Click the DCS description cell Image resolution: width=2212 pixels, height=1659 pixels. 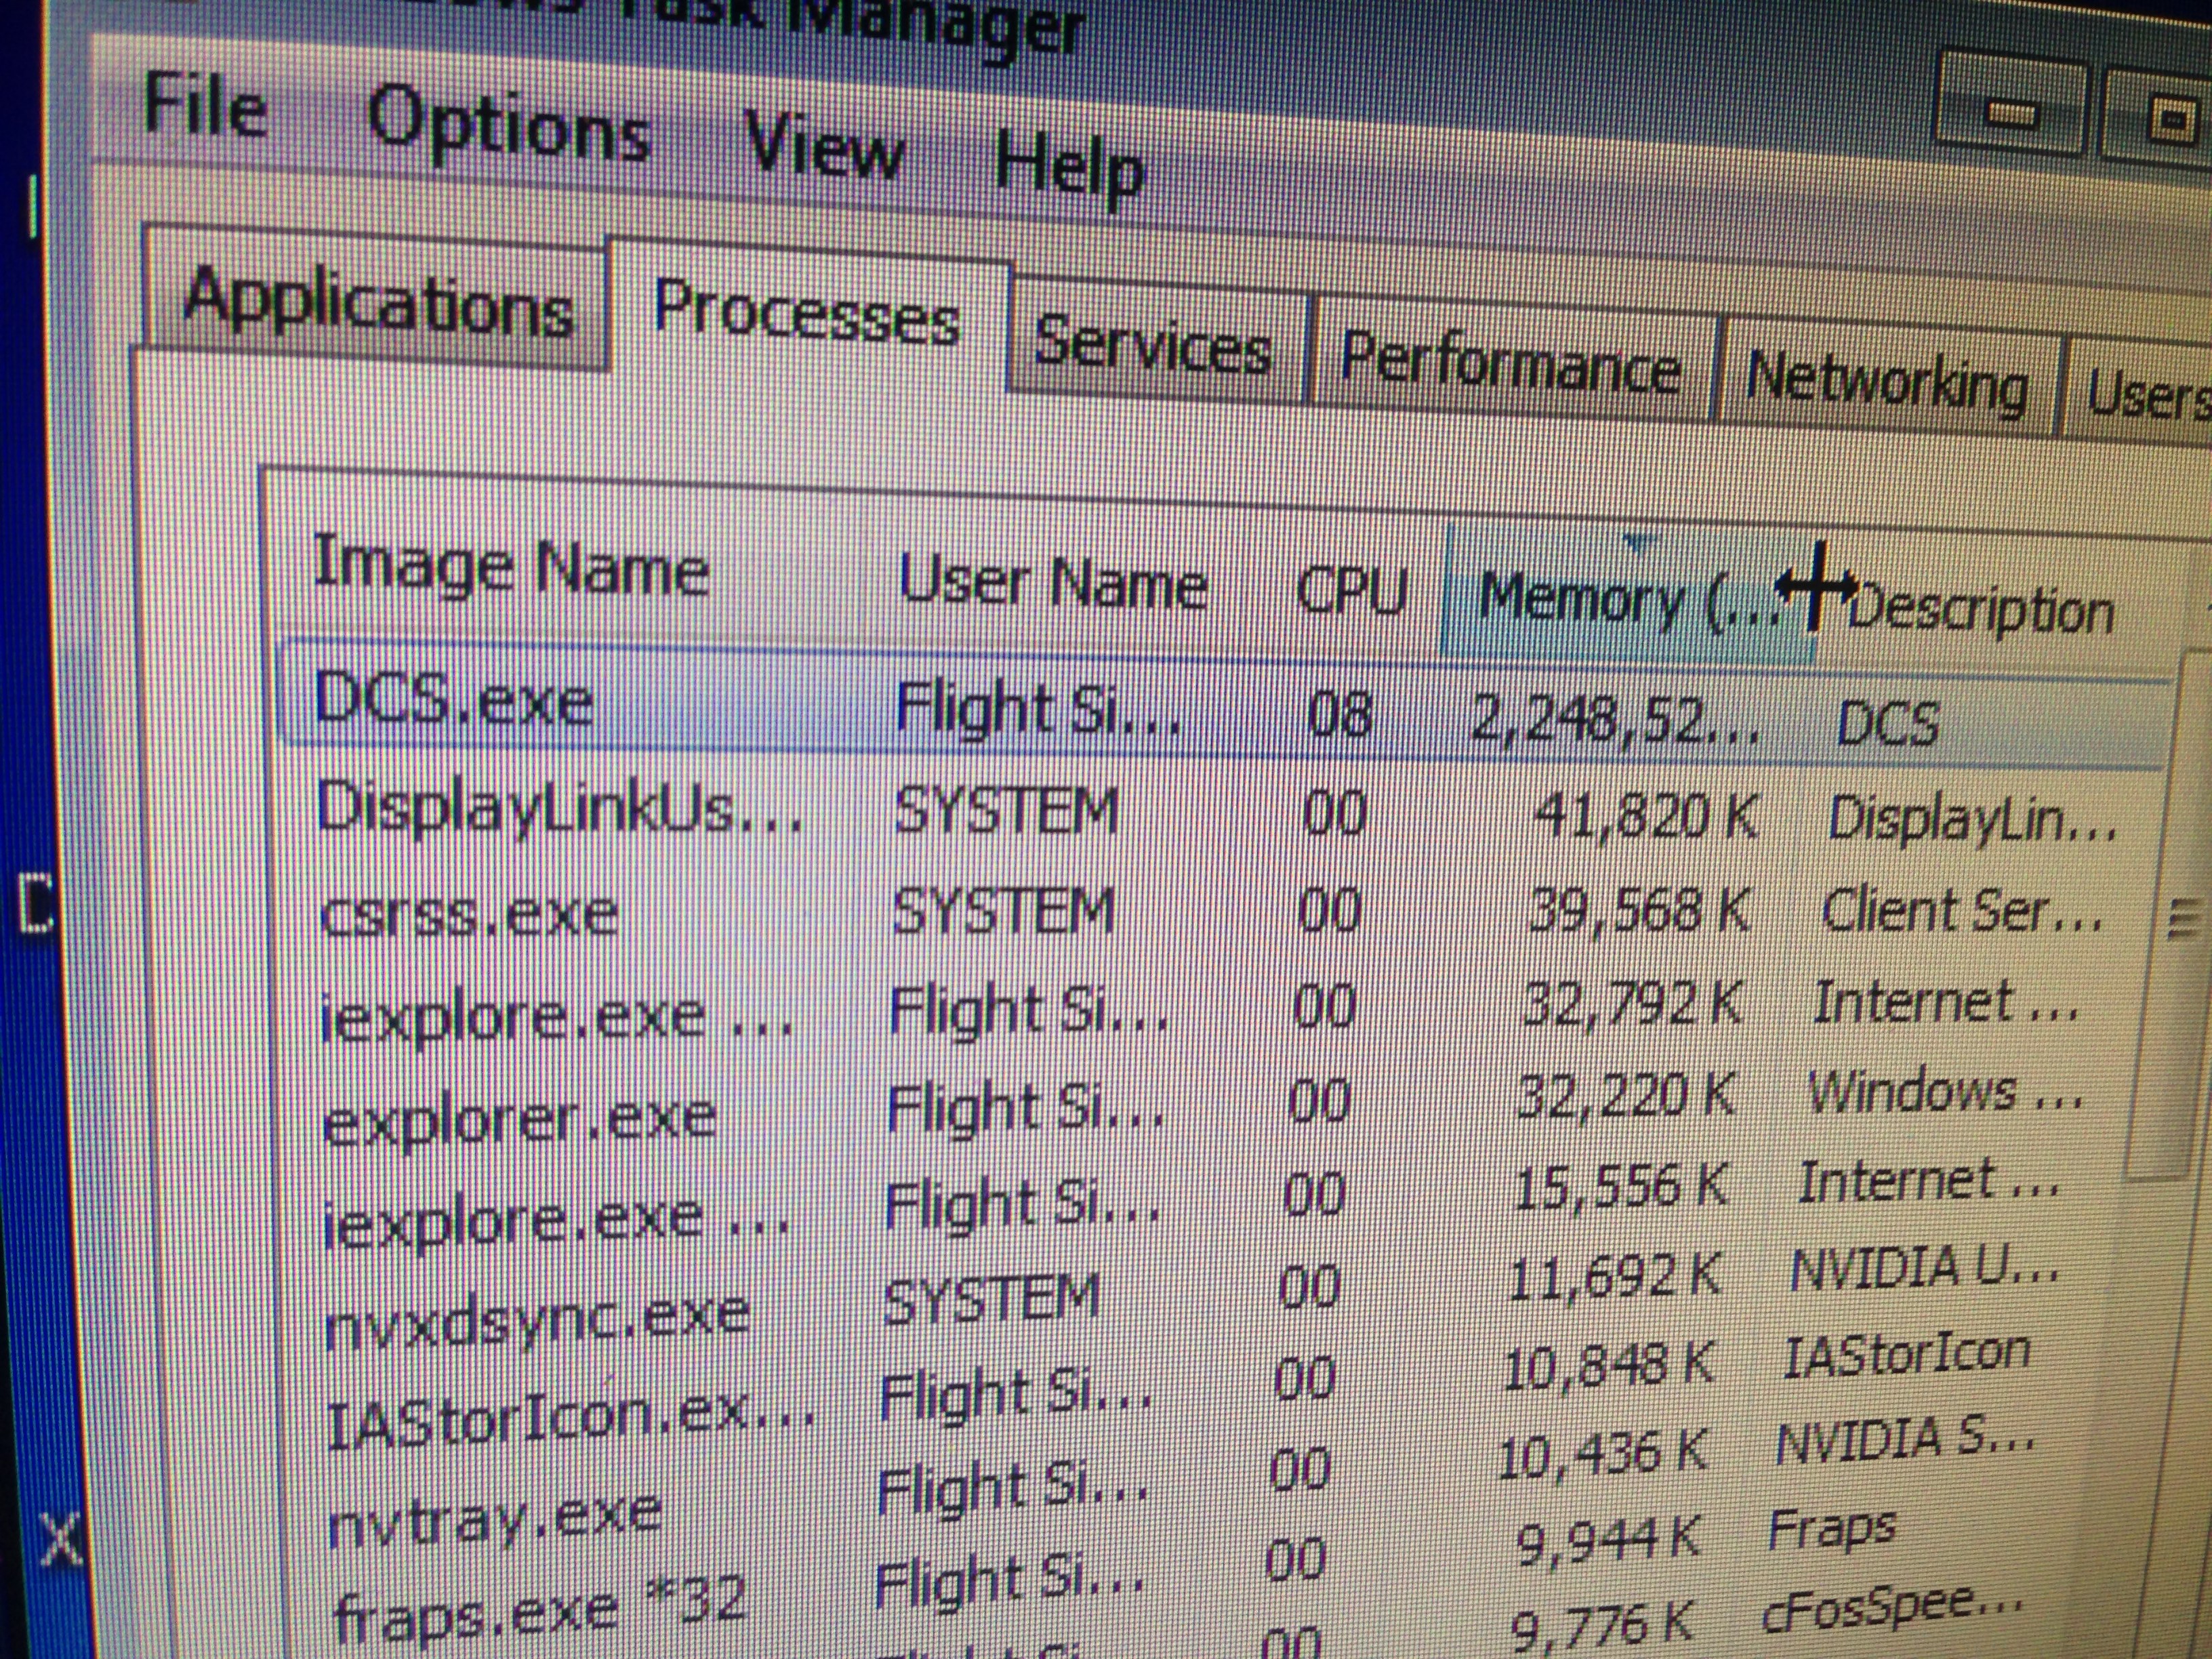coord(1888,722)
